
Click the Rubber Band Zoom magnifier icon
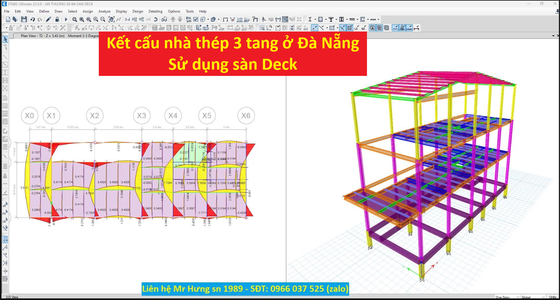(75, 19)
